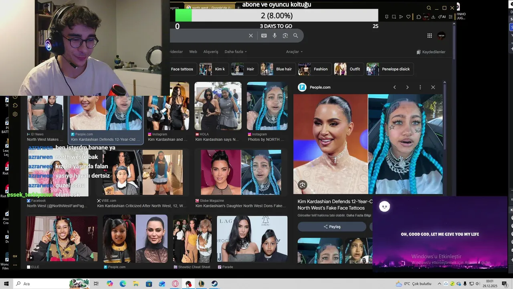Expand the Daha fazla dropdown
Viewport: 513px width, 289px height.
(236, 52)
